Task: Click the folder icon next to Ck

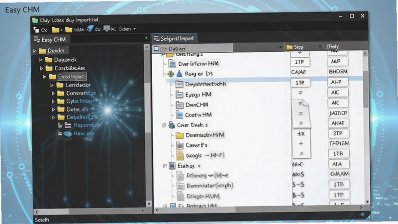Action: pyautogui.click(x=56, y=30)
